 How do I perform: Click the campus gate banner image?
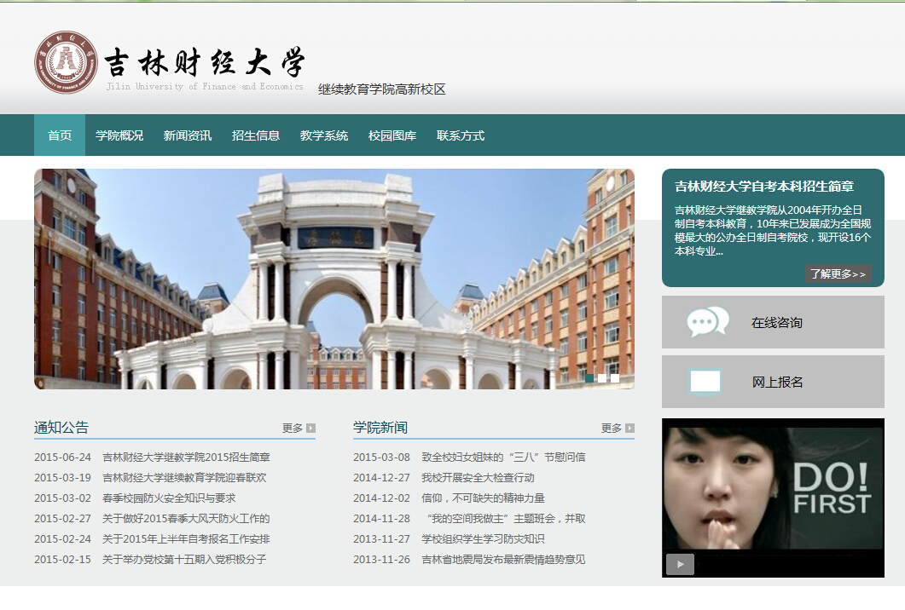[334, 279]
